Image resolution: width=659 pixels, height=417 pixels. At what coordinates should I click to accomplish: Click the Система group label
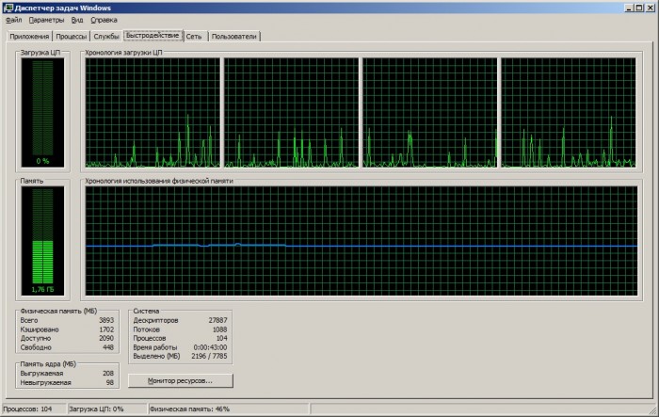coord(146,311)
